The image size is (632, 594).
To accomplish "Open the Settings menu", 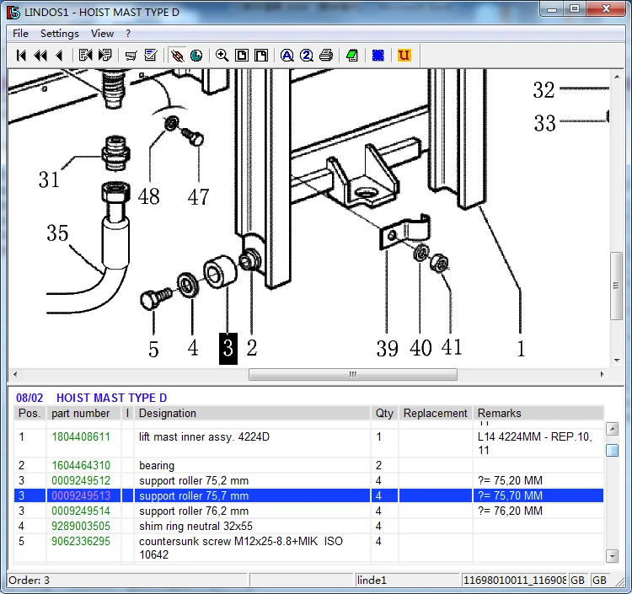I will coord(59,34).
